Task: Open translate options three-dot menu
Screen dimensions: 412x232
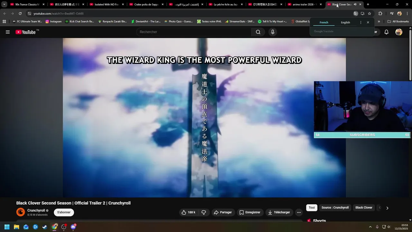Action: pos(360,23)
